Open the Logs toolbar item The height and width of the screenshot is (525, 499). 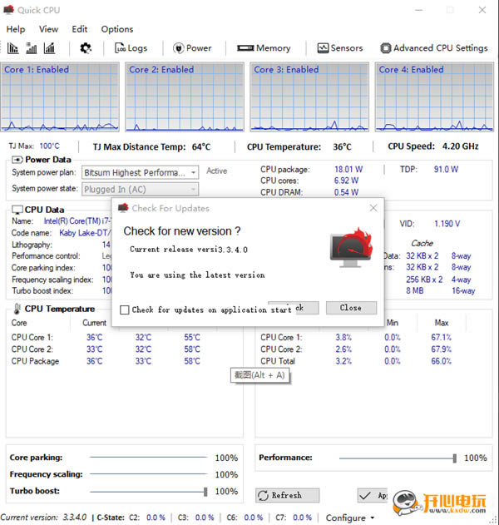coord(131,48)
